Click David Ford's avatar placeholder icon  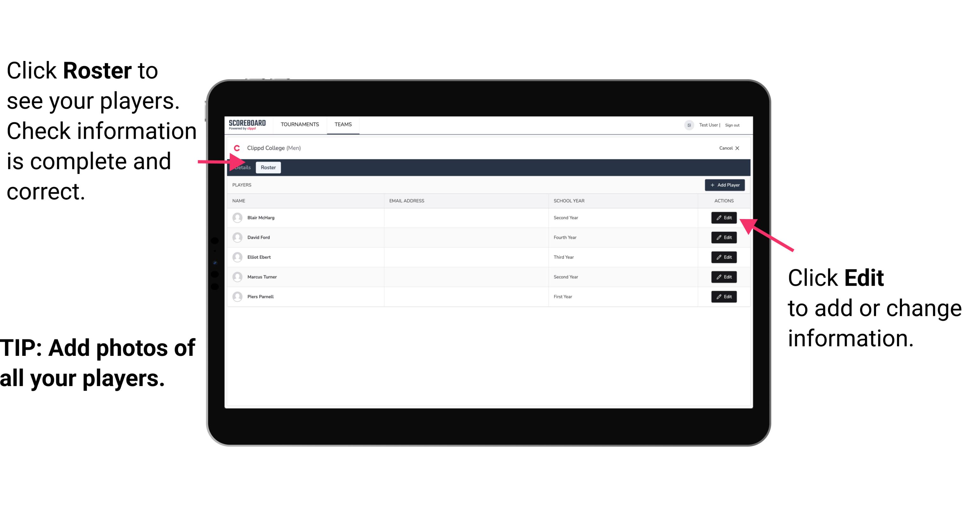tap(237, 237)
